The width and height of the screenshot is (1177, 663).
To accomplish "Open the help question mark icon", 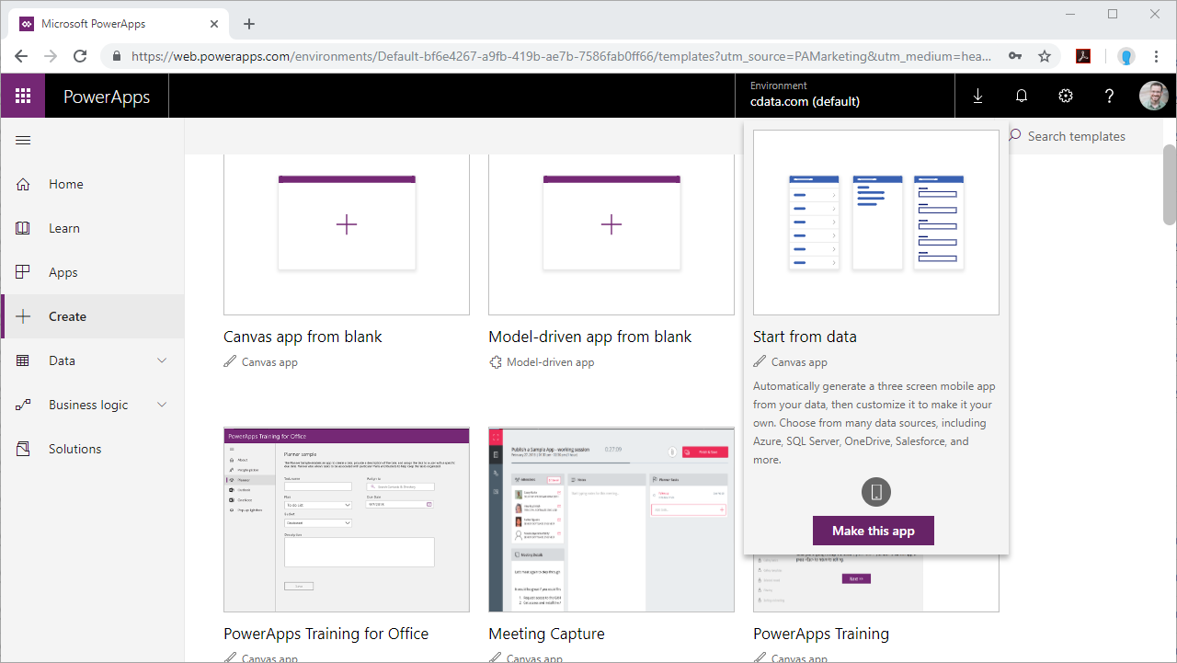I will 1110,96.
